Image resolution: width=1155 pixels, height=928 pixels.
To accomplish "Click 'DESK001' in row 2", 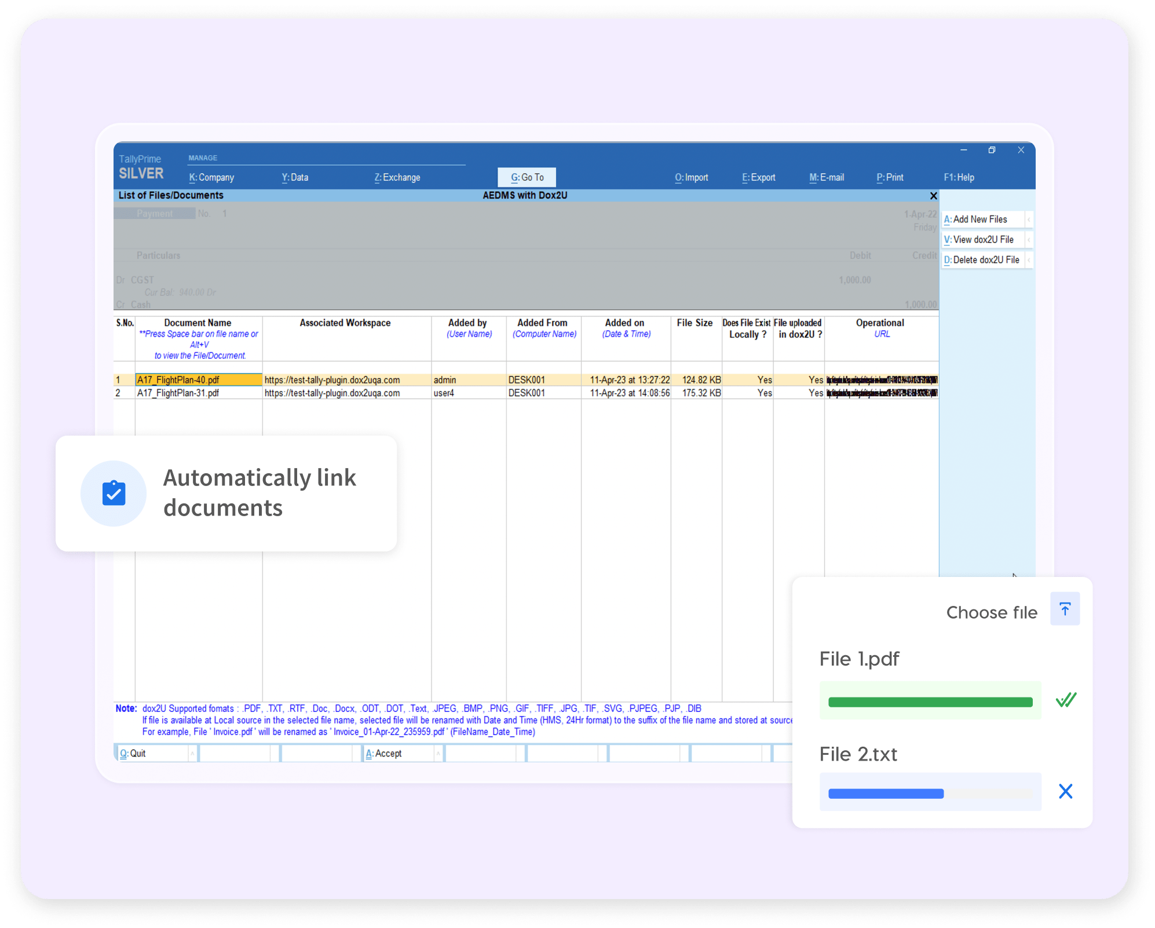I will click(x=527, y=393).
